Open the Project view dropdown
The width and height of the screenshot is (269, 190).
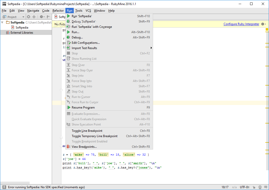click(14, 17)
